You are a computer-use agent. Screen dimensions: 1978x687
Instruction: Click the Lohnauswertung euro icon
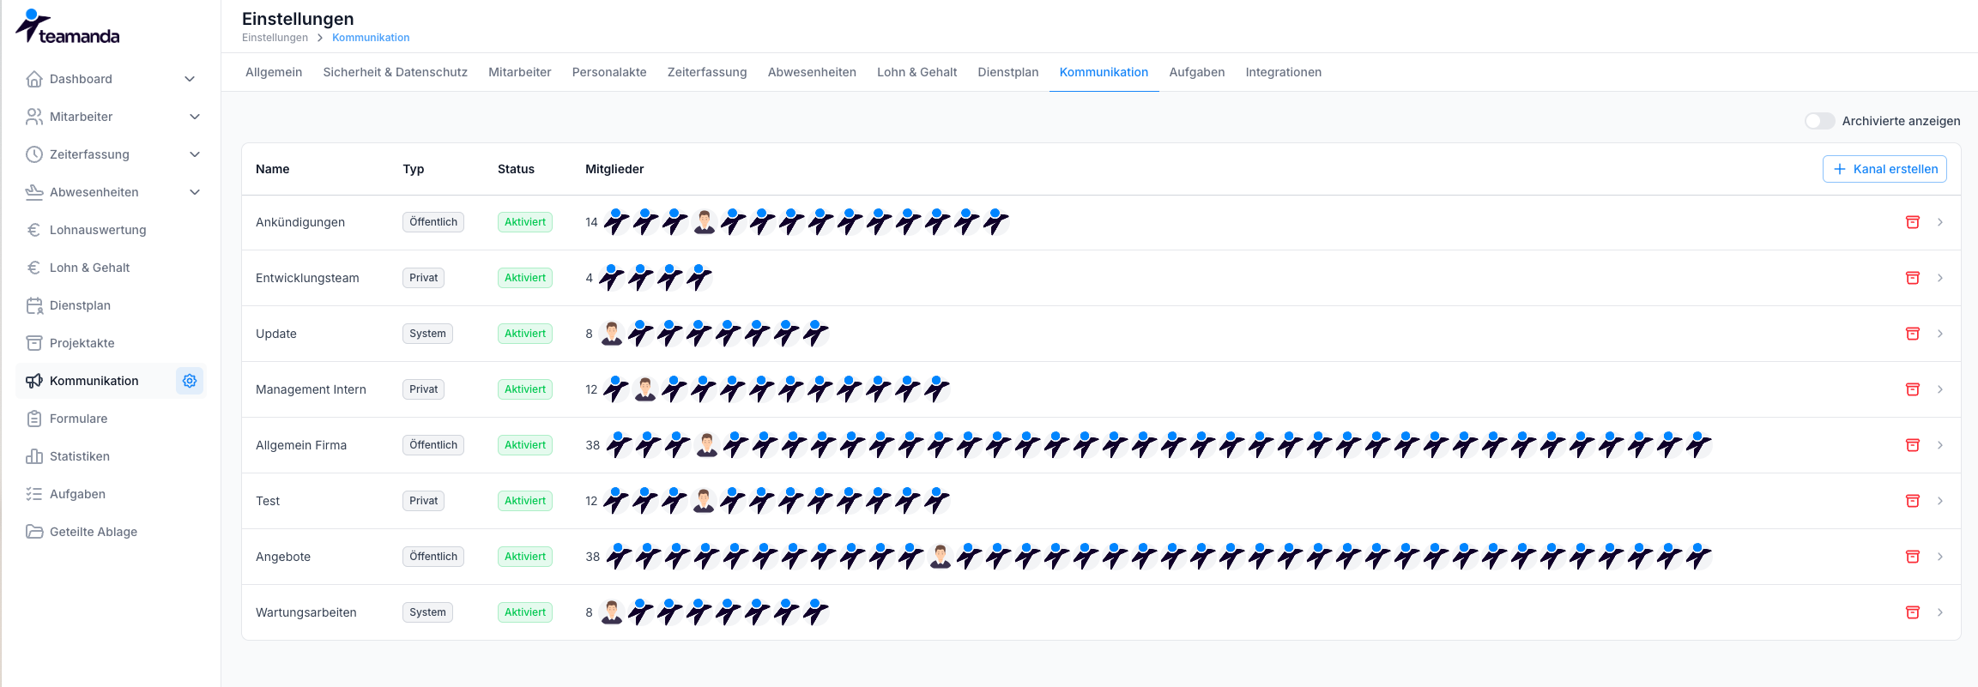point(34,230)
